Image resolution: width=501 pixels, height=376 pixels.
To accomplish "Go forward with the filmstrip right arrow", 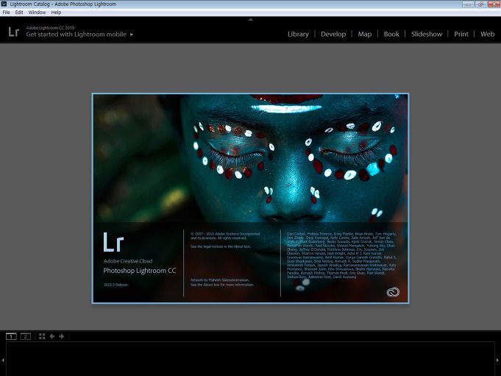I will click(61, 336).
